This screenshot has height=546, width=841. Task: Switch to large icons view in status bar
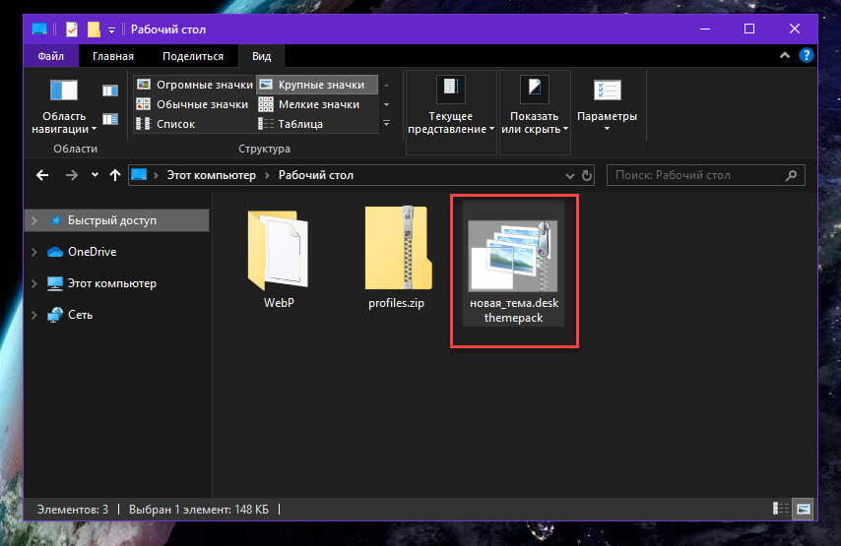(803, 509)
